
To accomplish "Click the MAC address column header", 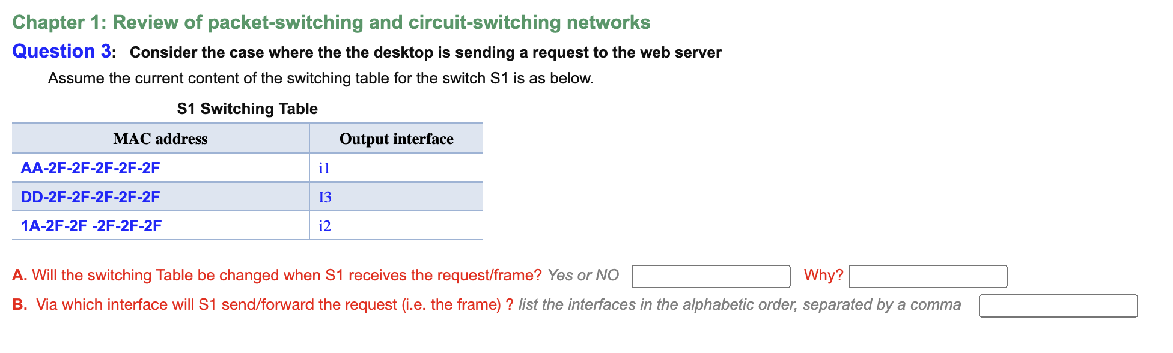I will click(160, 139).
